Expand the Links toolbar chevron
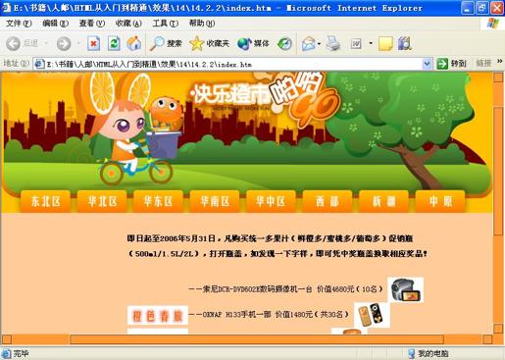 point(500,61)
